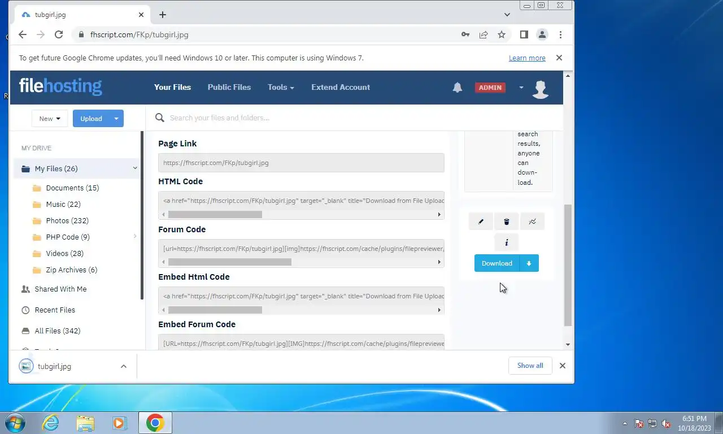The height and width of the screenshot is (434, 723).
Task: Go to Your Files tab
Action: [172, 87]
